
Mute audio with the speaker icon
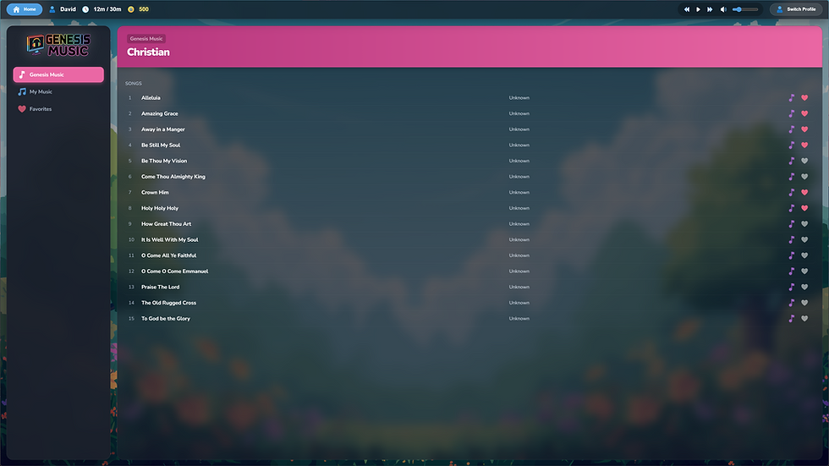(x=723, y=9)
